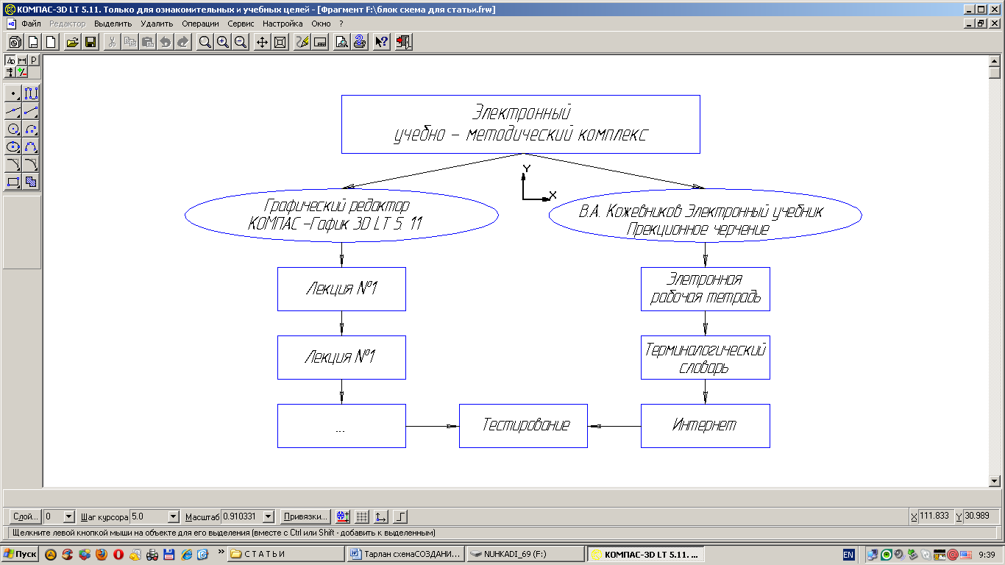Click the Y coordinate field

[x=980, y=516]
